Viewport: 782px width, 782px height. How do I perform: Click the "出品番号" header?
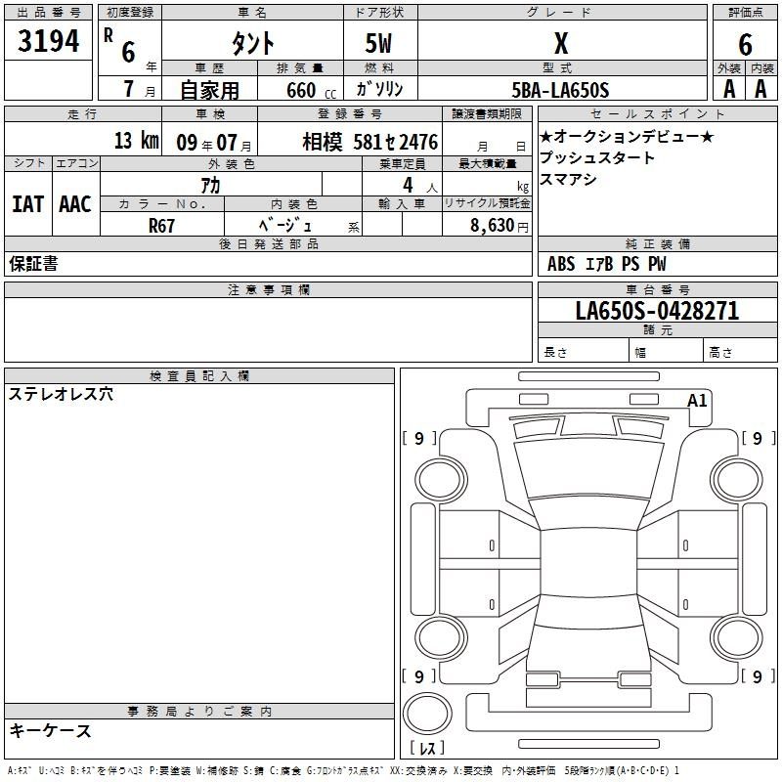click(48, 13)
